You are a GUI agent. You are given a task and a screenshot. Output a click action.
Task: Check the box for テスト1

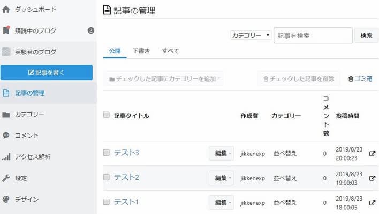106,202
